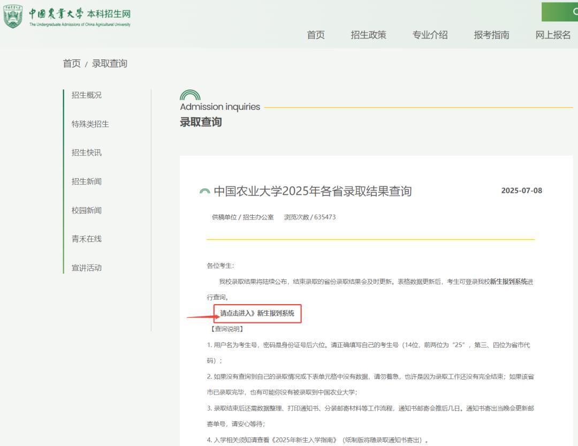Viewport: 578px width, 446px height.
Task: Open 宣讲活动 in the left sidebar
Action: tap(87, 268)
